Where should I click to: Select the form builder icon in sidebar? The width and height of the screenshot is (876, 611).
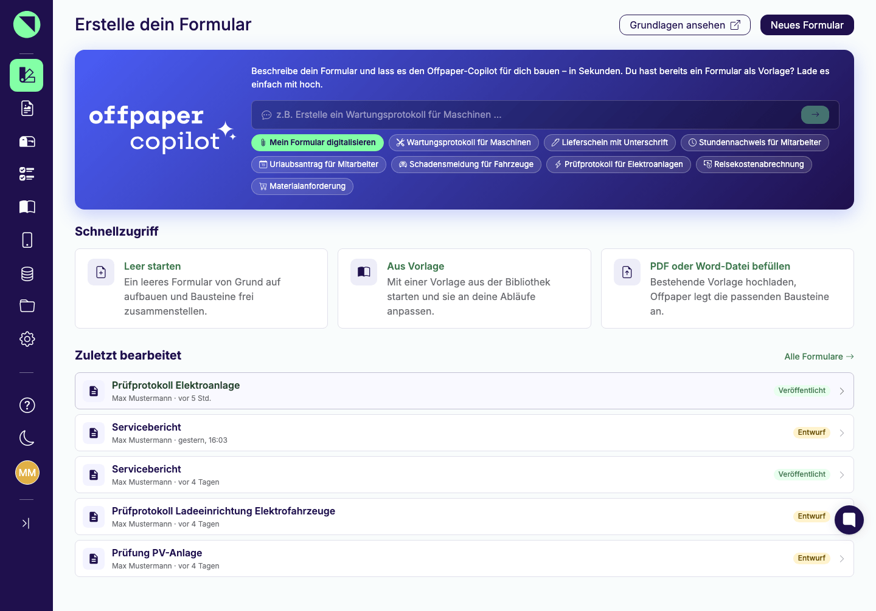click(x=27, y=75)
